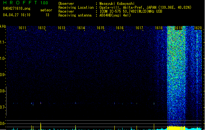Screen dimensions: 205x130
Task: Click the date stamp 04.04.27 16:10
Action: [17, 15]
